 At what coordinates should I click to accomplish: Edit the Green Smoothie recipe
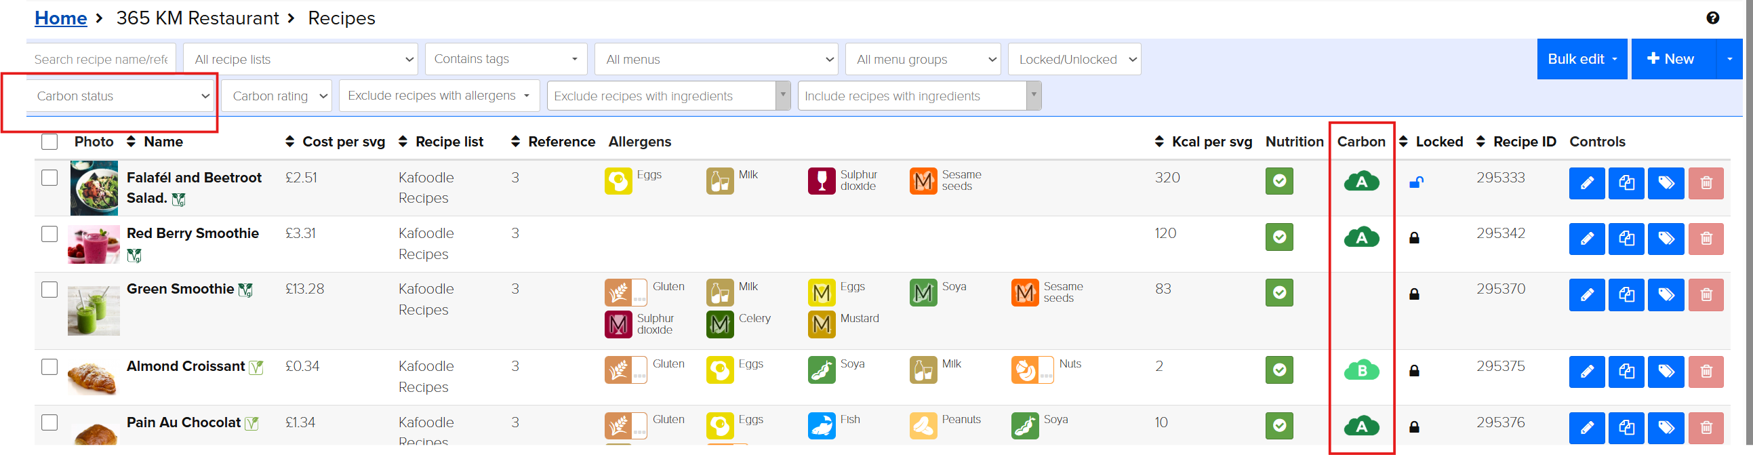point(1587,295)
